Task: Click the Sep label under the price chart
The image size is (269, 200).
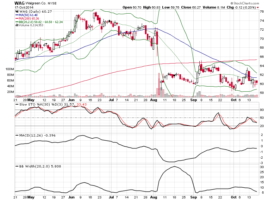Action: tap(194, 100)
